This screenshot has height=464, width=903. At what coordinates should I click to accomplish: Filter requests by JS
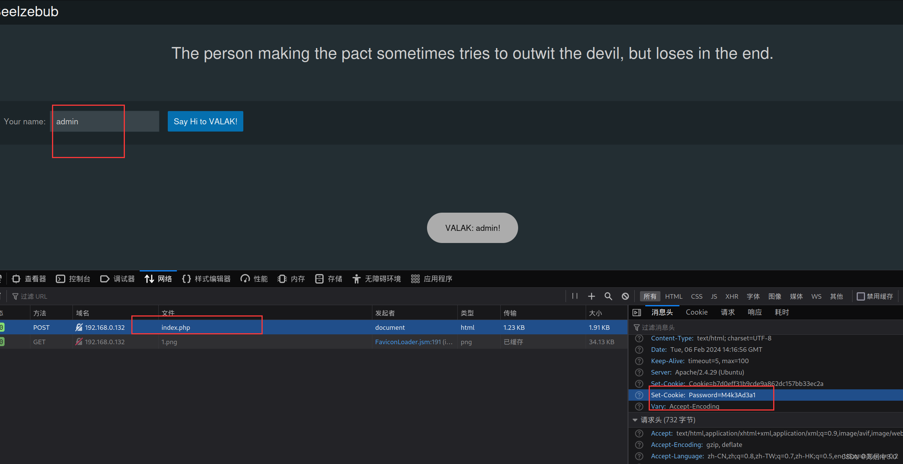tap(714, 296)
